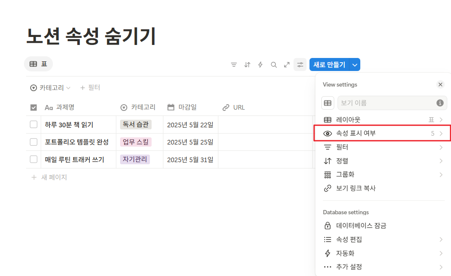The image size is (451, 276).
Task: Open the automation lightning icon in the toolbar
Action: pos(260,65)
